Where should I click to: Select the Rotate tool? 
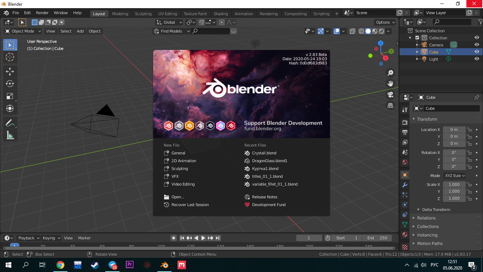pyautogui.click(x=10, y=84)
